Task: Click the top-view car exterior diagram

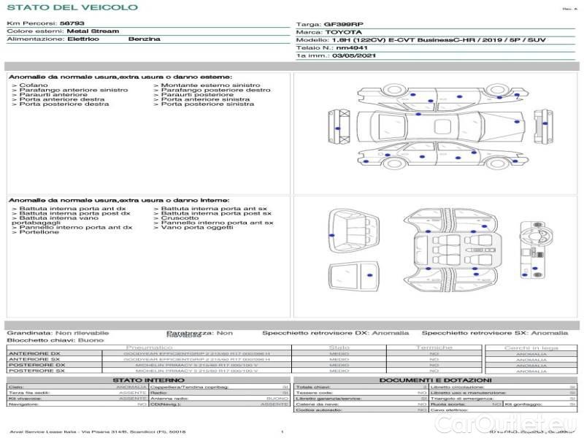Action: click(441, 126)
